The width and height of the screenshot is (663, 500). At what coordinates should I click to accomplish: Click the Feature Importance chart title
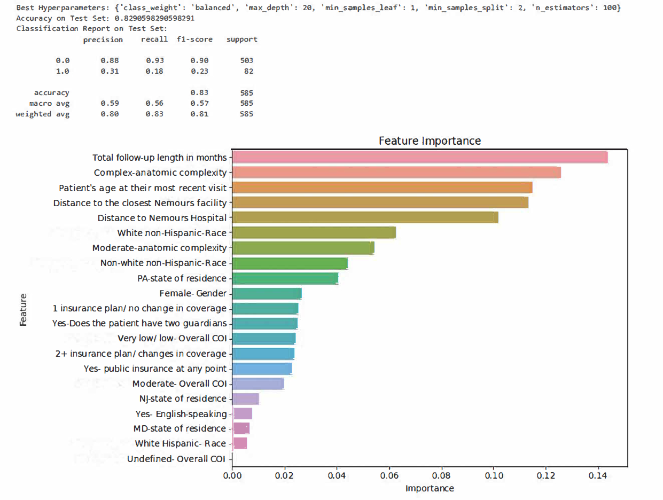pos(430,141)
